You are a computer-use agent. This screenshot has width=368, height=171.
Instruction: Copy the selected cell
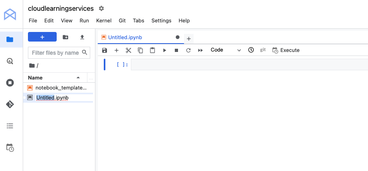click(140, 50)
